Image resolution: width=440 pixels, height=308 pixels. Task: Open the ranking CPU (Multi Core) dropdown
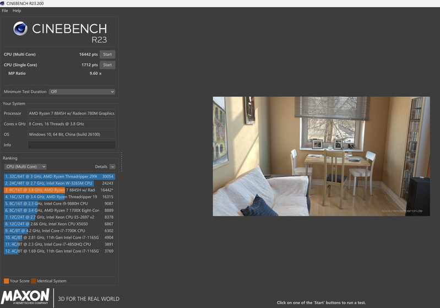(25, 166)
